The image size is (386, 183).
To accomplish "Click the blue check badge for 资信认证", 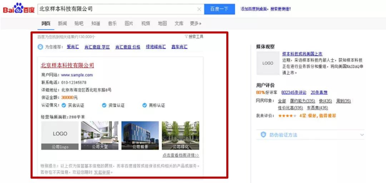I will (104, 105).
